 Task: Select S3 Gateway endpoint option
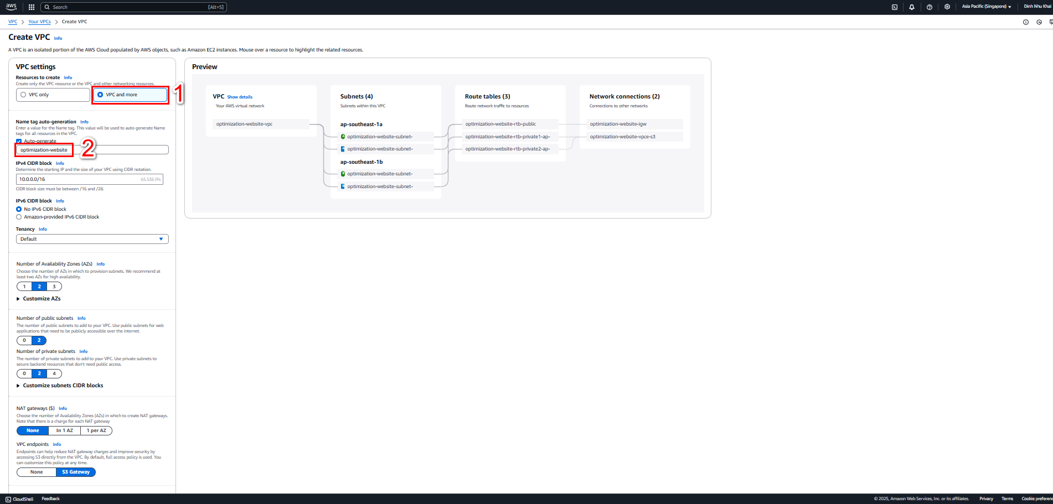tap(76, 472)
